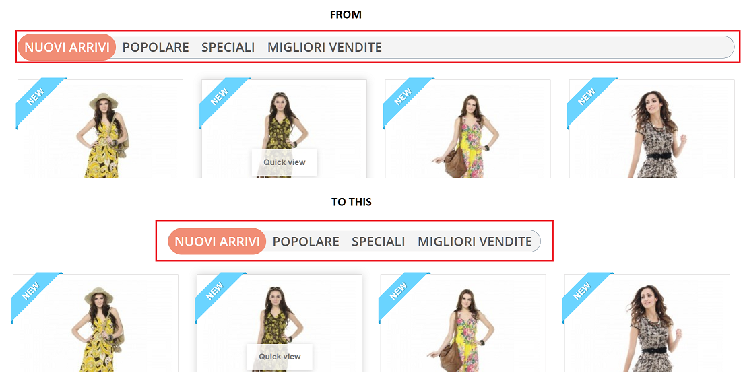Open the POPOLARE tab in FROM example

pos(156,47)
